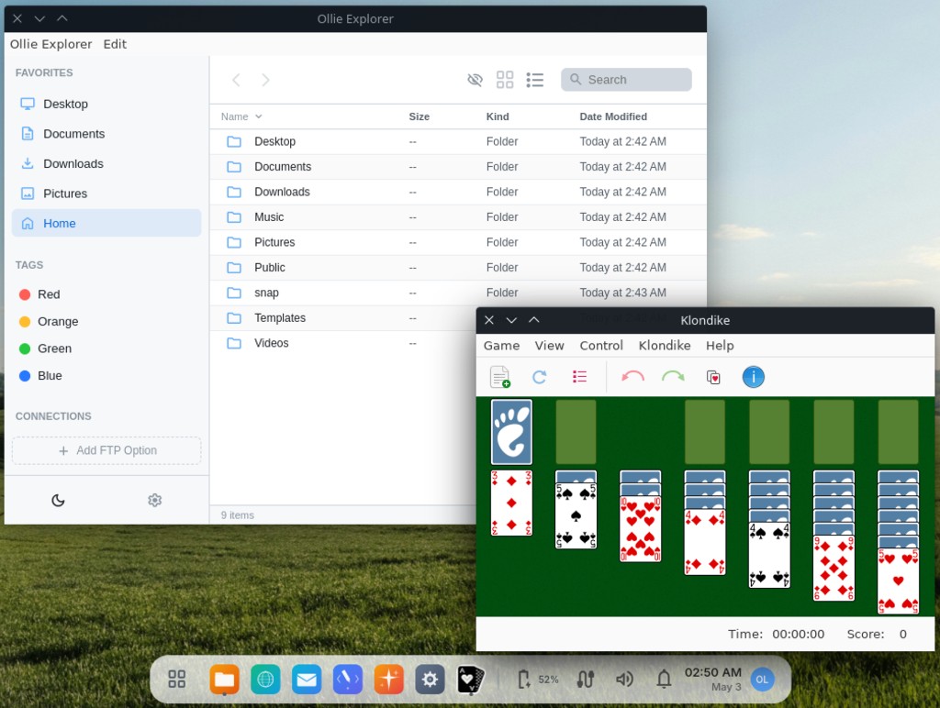Open the mail app in dock
This screenshot has width=940, height=708.
(x=307, y=679)
